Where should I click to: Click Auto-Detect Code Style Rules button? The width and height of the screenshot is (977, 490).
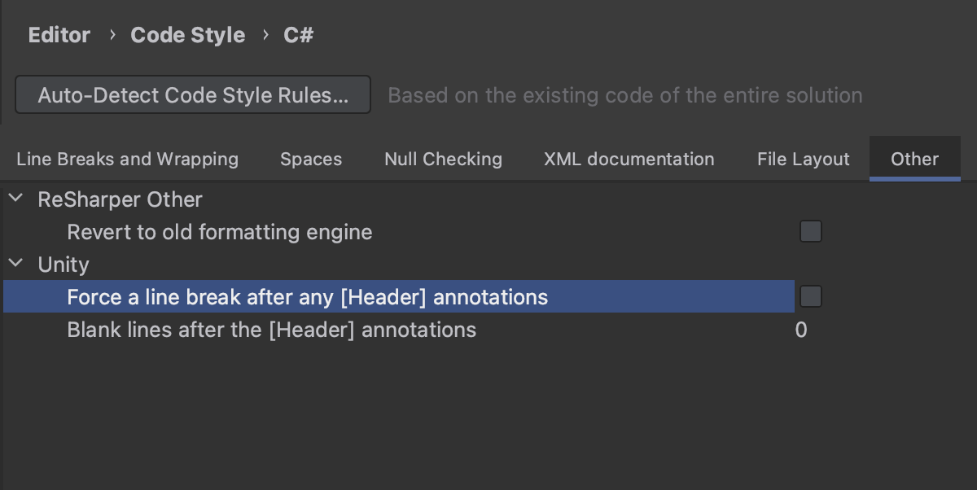pyautogui.click(x=193, y=95)
